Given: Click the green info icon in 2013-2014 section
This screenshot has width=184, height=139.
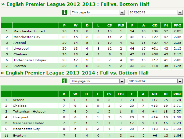Looking at the screenshot, I should click(64, 81).
